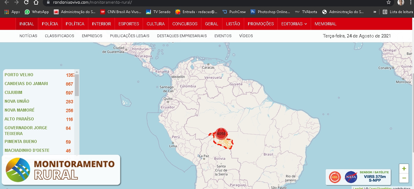Click the 4058 fire cluster marker
414x189 pixels.
tap(221, 134)
